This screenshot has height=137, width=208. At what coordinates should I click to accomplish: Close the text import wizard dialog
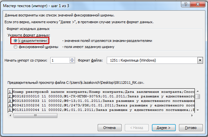pos(198,5)
